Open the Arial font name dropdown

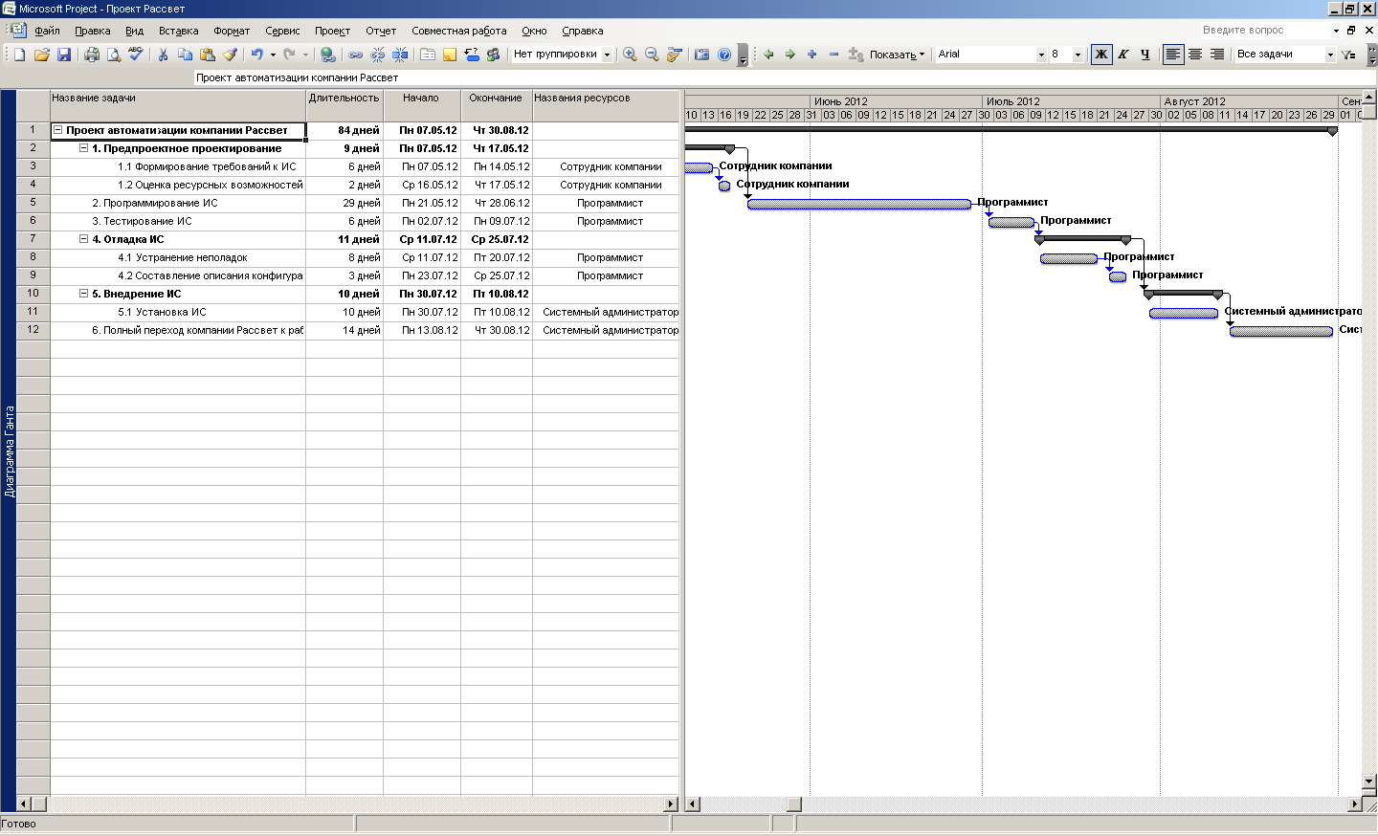click(1041, 55)
